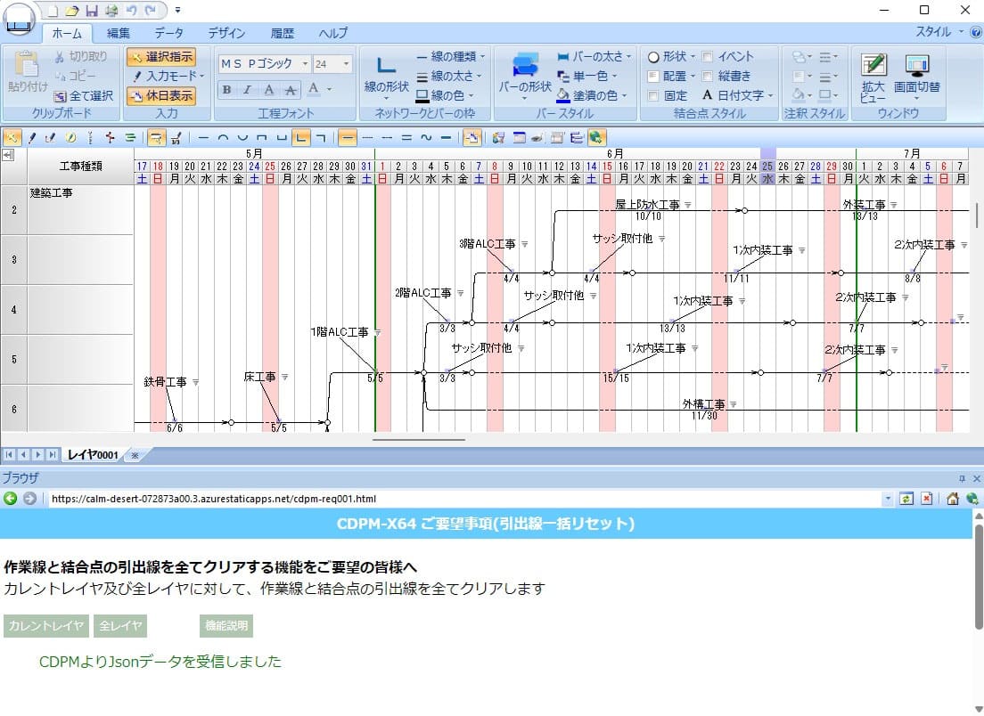This screenshot has width=984, height=716.
Task: Toggle the 休日表示 holiday display button
Action: tap(161, 96)
